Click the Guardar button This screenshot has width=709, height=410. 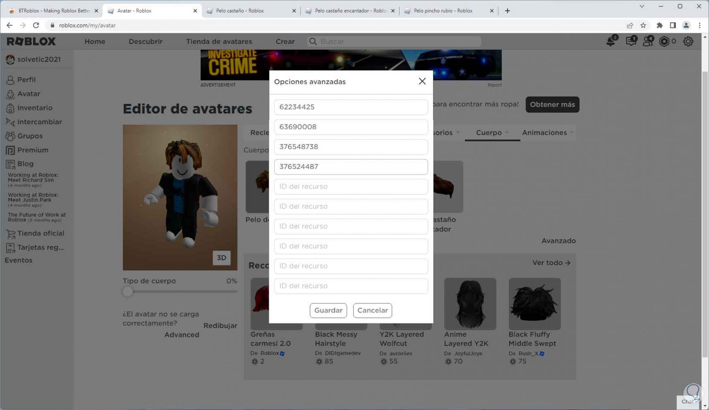328,310
